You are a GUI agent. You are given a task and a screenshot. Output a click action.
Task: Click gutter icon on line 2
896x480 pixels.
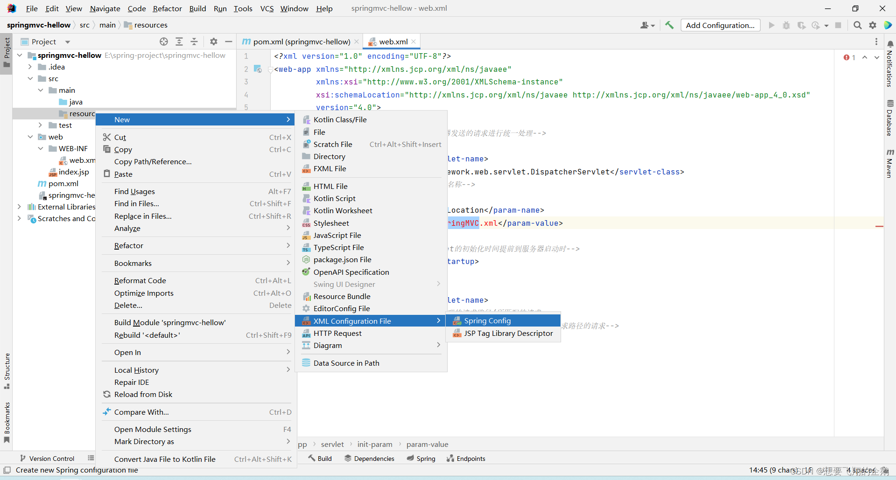point(258,69)
